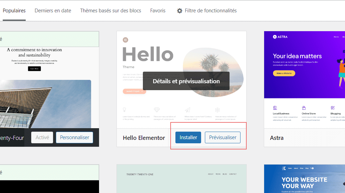Click Personnaliser on the active theme
This screenshot has height=193, width=345.
pos(74,137)
